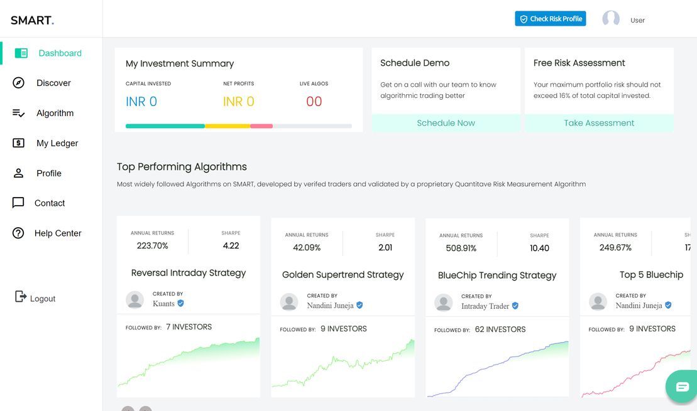This screenshot has width=697, height=411.
Task: Open Top 5 Bluechip strategy title
Action: pos(651,275)
